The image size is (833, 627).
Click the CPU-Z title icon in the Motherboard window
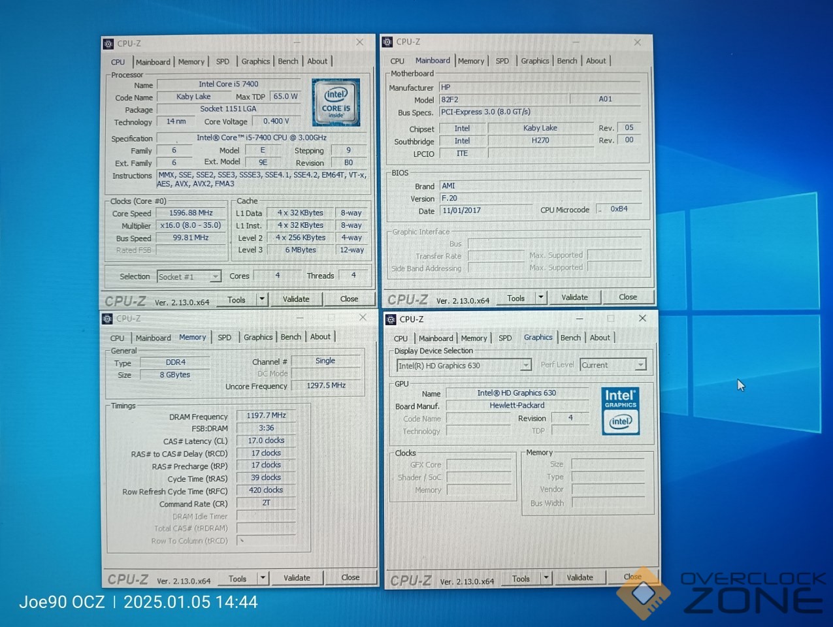[387, 42]
